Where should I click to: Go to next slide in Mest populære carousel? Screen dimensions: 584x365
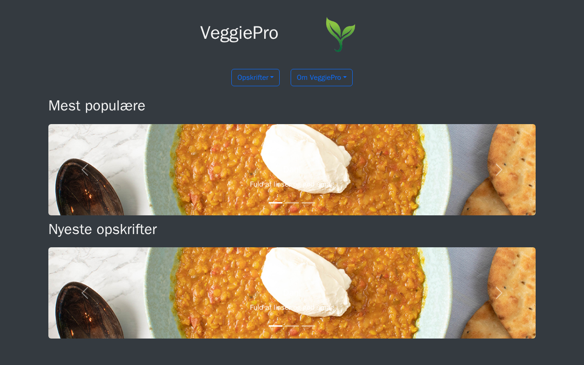pos(499,170)
